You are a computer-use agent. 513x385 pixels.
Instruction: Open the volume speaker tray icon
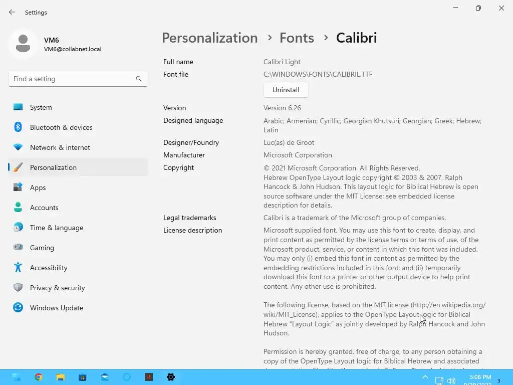pyautogui.click(x=451, y=380)
